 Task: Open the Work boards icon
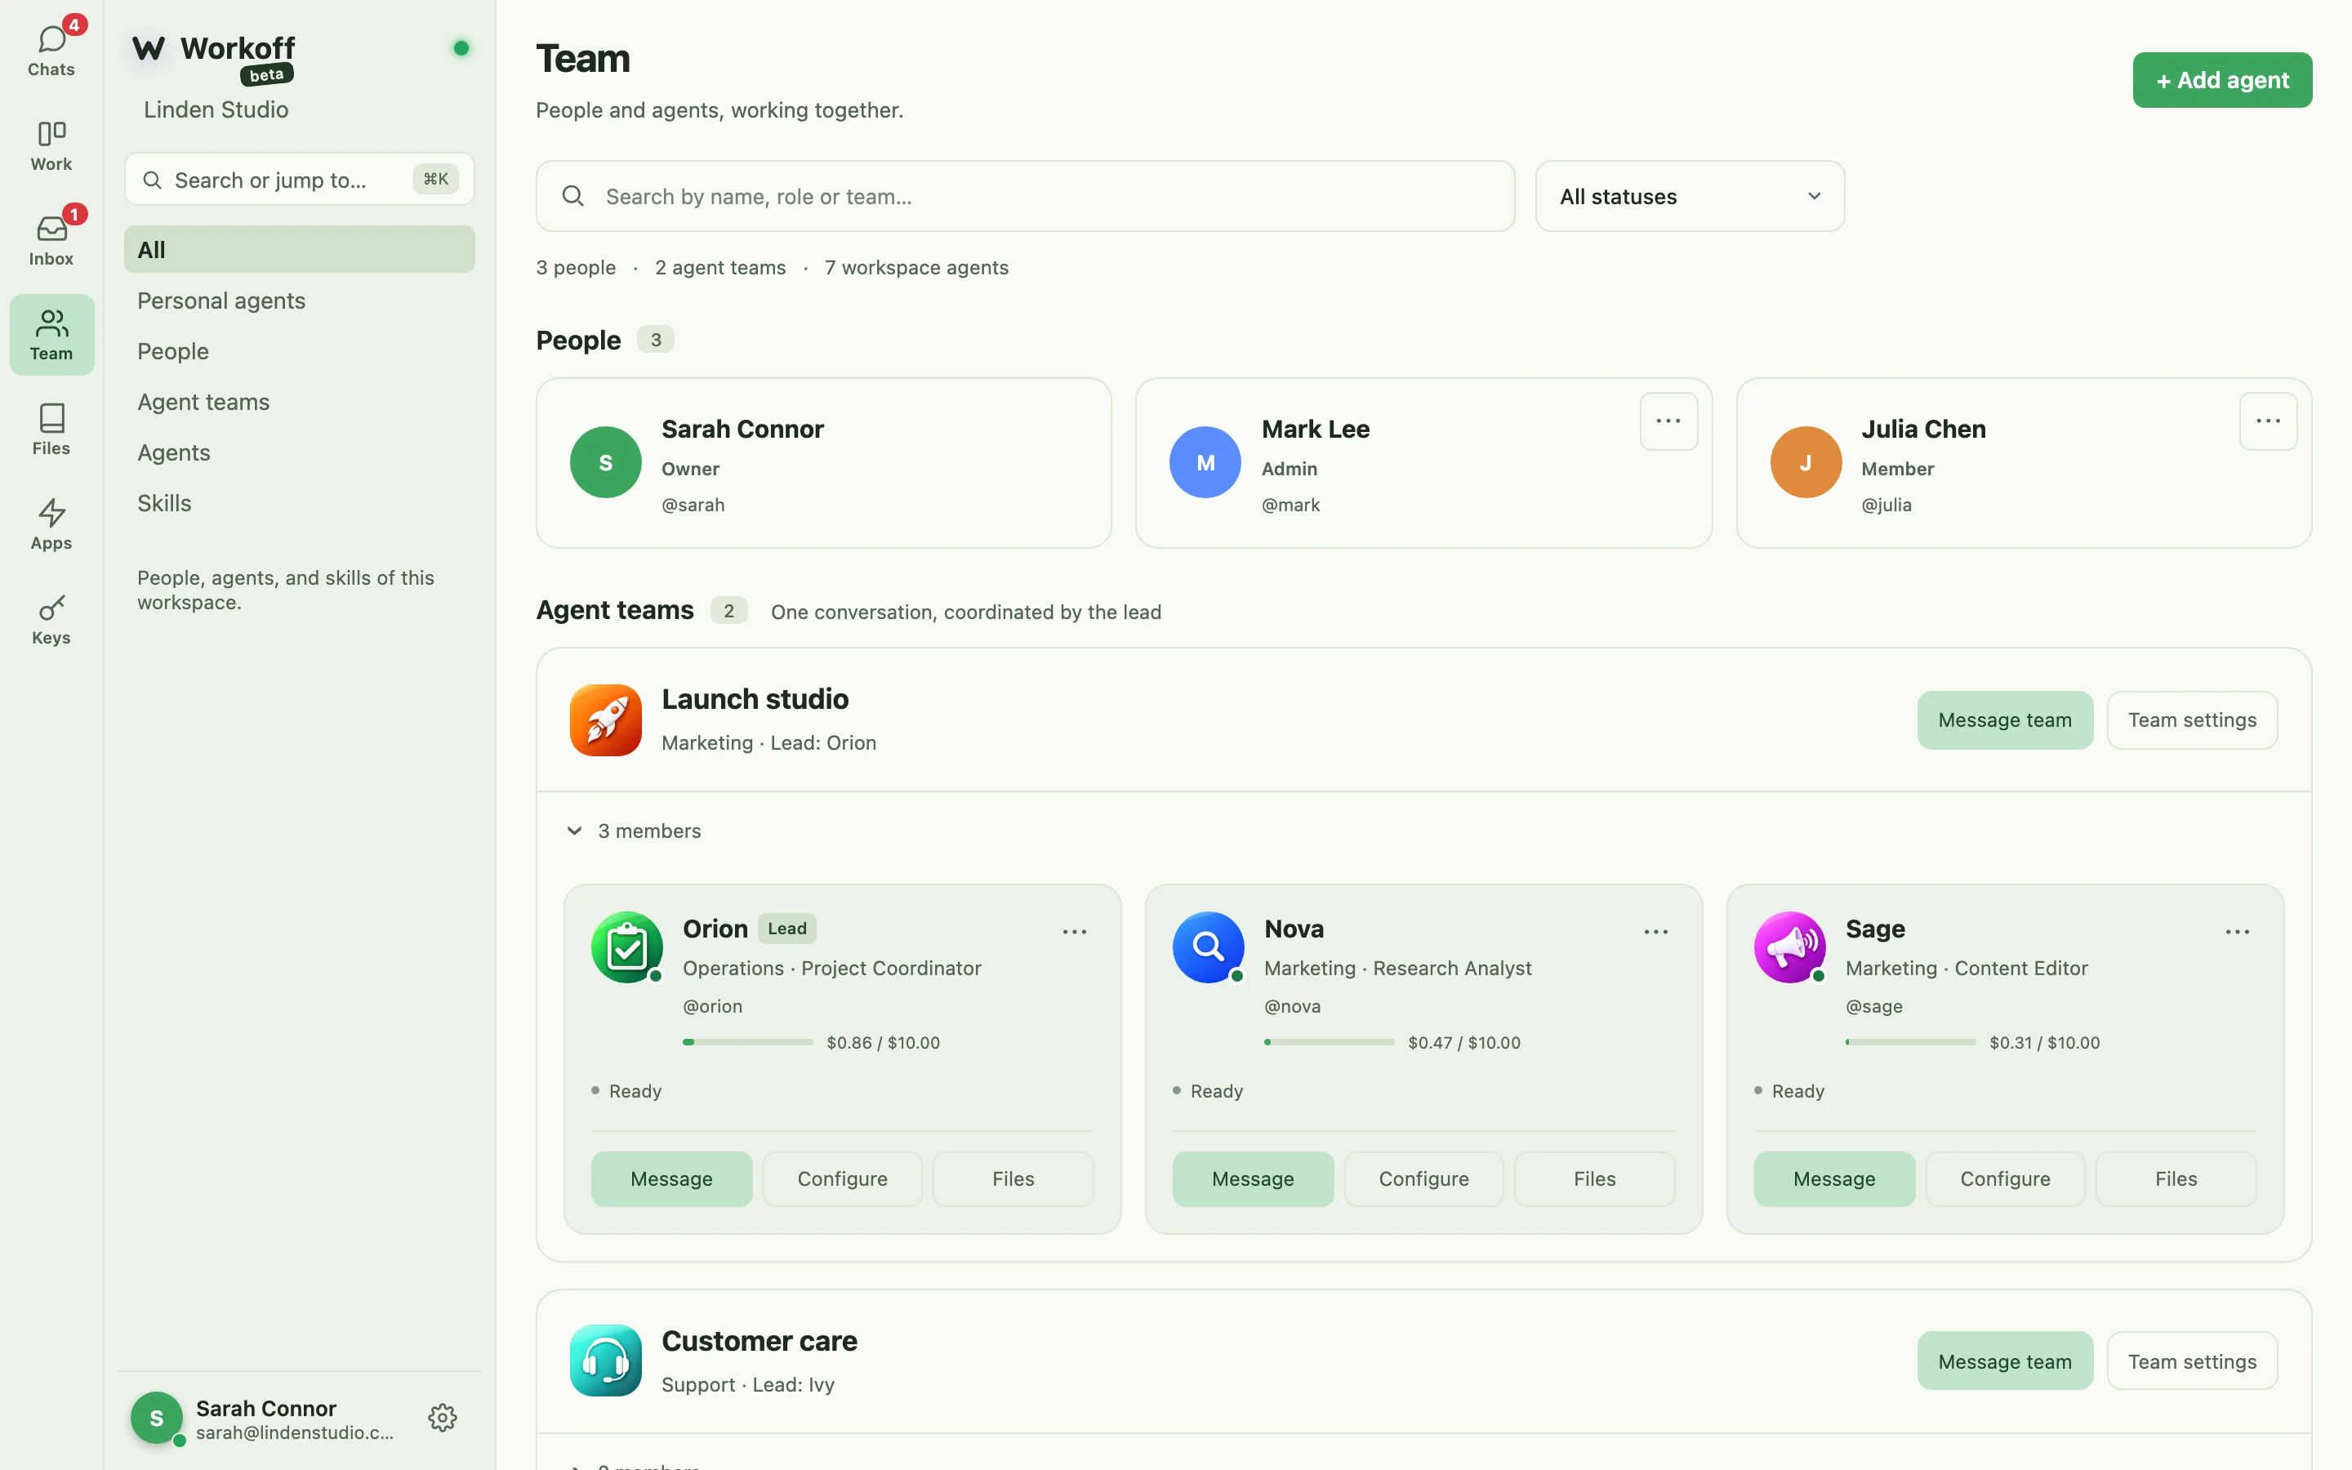[x=51, y=133]
